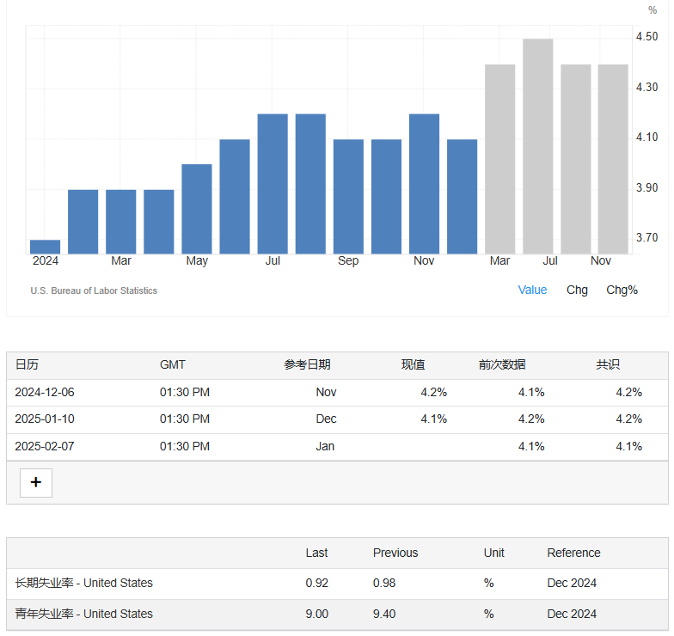Click the shortest blue bar at 2024
This screenshot has width=674, height=636.
pos(45,247)
